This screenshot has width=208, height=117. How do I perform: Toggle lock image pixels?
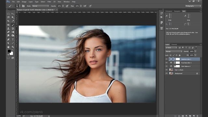tap(174, 55)
